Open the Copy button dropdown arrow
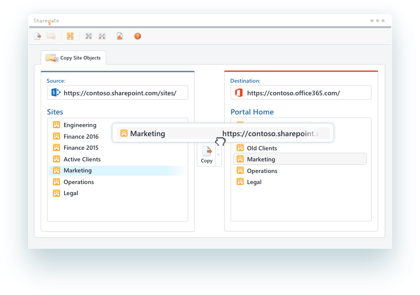Image resolution: width=420 pixels, height=295 pixels. tap(219, 155)
